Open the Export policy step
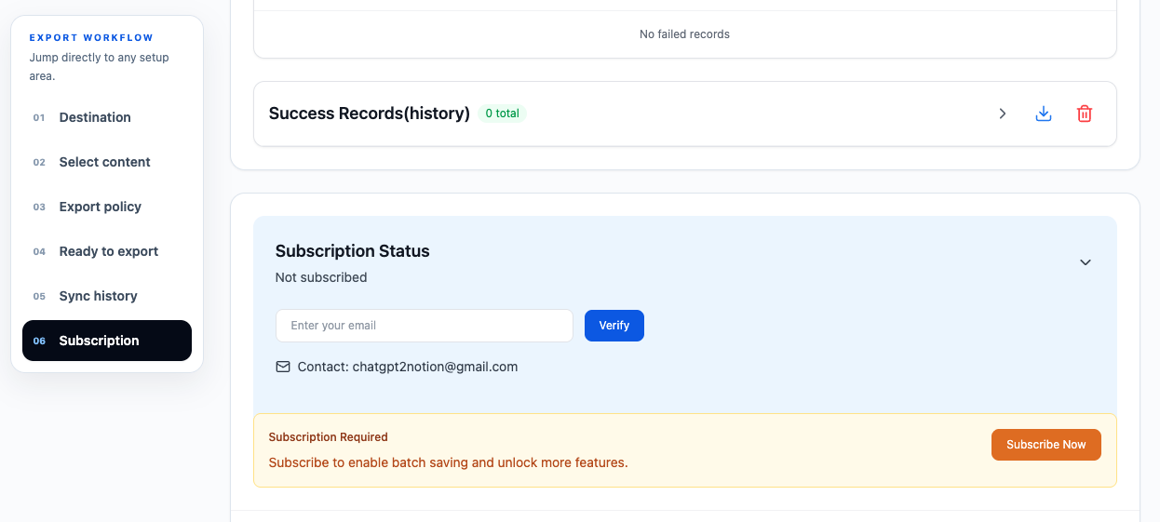 [x=107, y=207]
